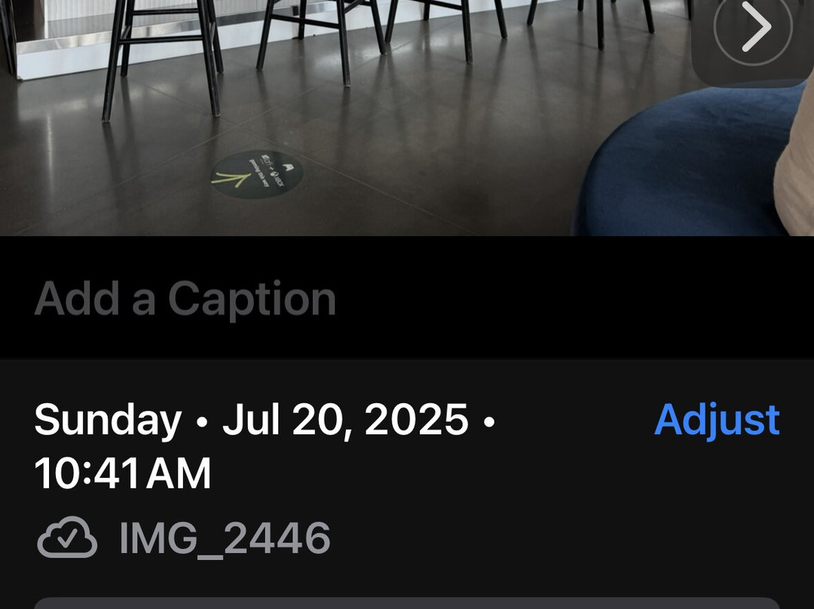
Task: Focus the Add a Caption field
Action: tap(185, 298)
